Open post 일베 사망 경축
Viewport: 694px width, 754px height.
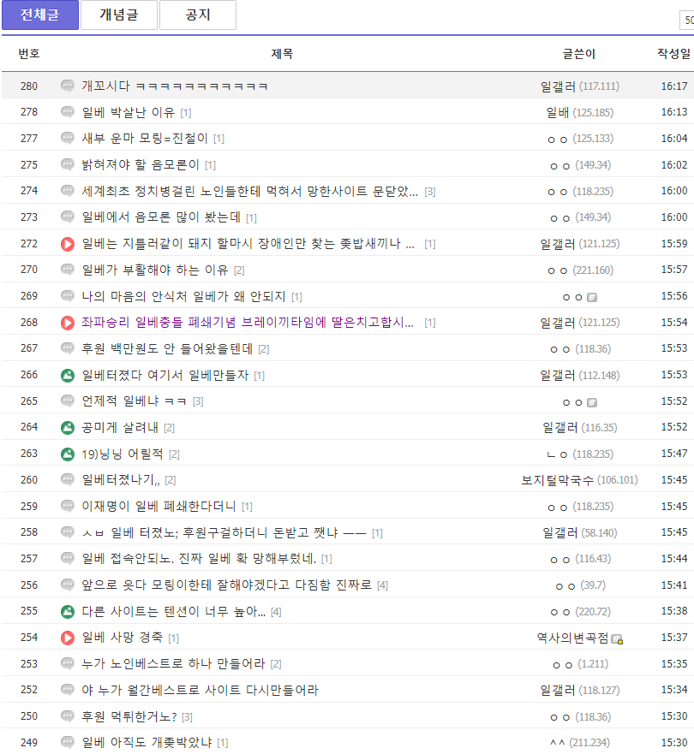123,638
